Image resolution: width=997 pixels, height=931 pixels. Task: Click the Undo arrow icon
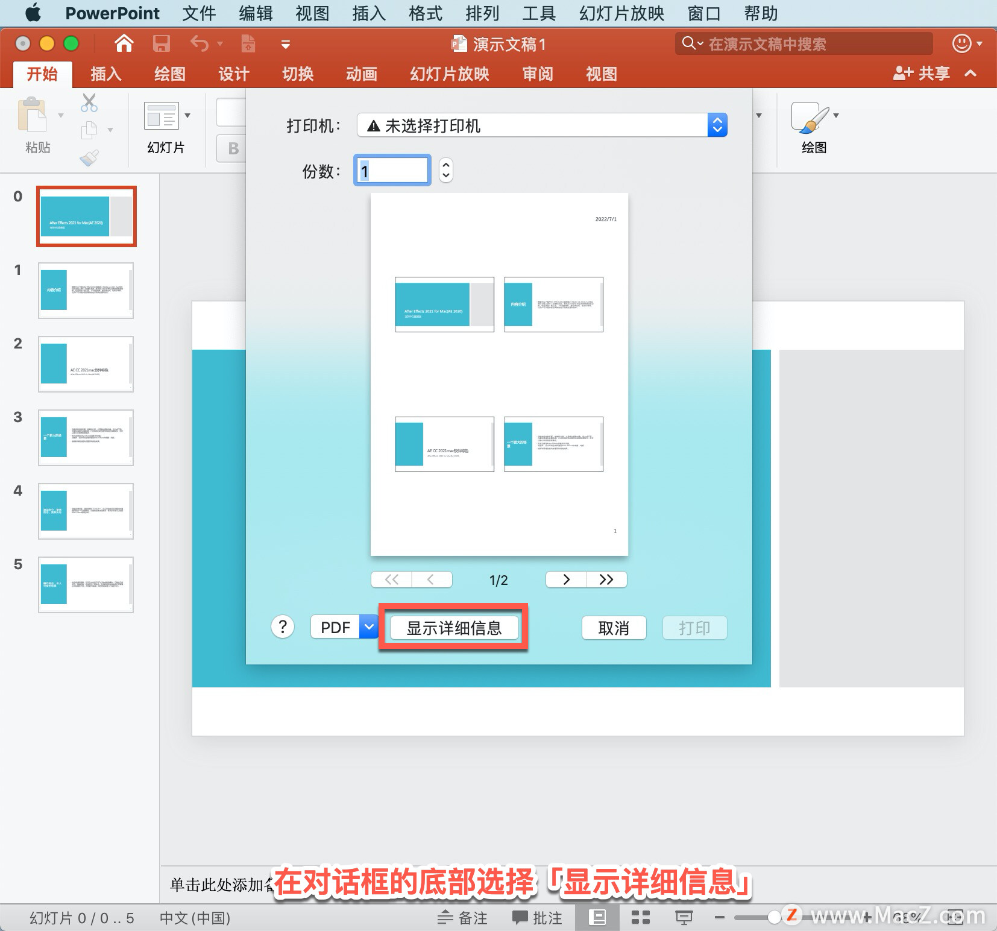tap(200, 43)
